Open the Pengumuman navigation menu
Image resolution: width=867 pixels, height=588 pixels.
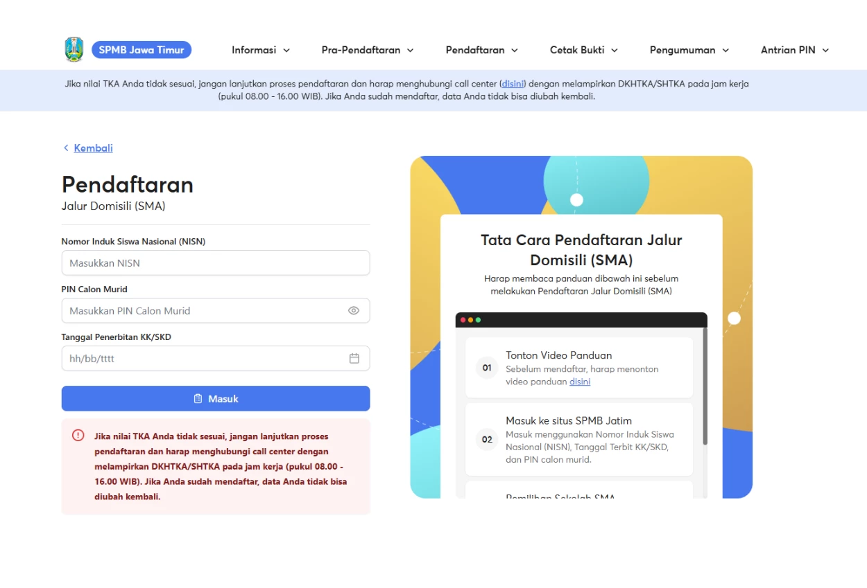(689, 50)
